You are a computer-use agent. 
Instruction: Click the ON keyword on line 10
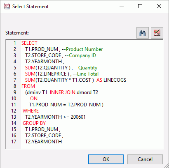click(x=34, y=99)
